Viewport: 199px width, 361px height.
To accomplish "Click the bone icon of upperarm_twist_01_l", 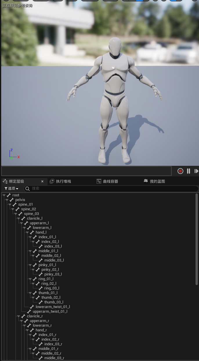I will click(29, 312).
